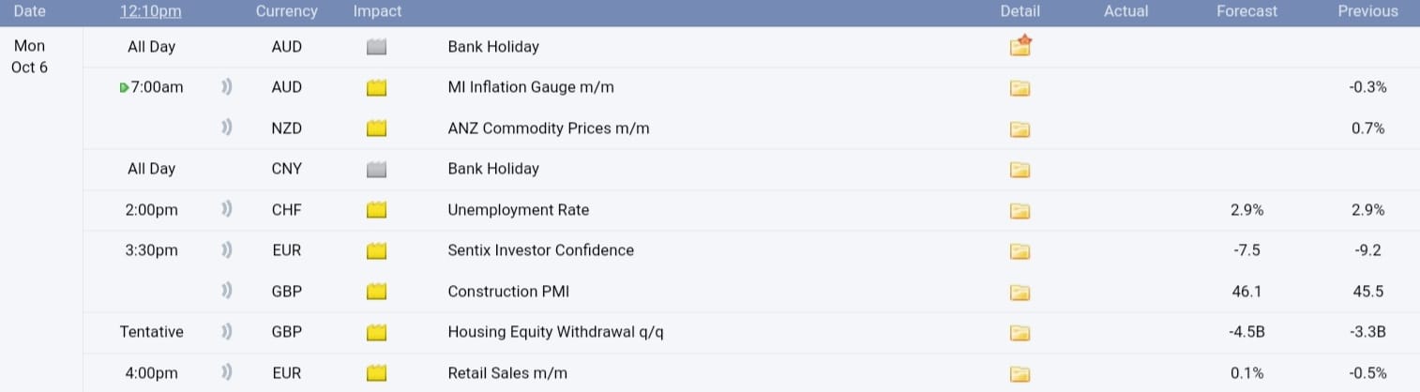Click the yellow impact icon for Retail Sales
Screen dimensions: 1420x392
pyautogui.click(x=377, y=373)
